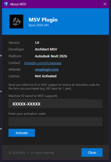Click the '© 2026 MSV — All rights reserved' footer text
111x162 pixels.
(31, 153)
